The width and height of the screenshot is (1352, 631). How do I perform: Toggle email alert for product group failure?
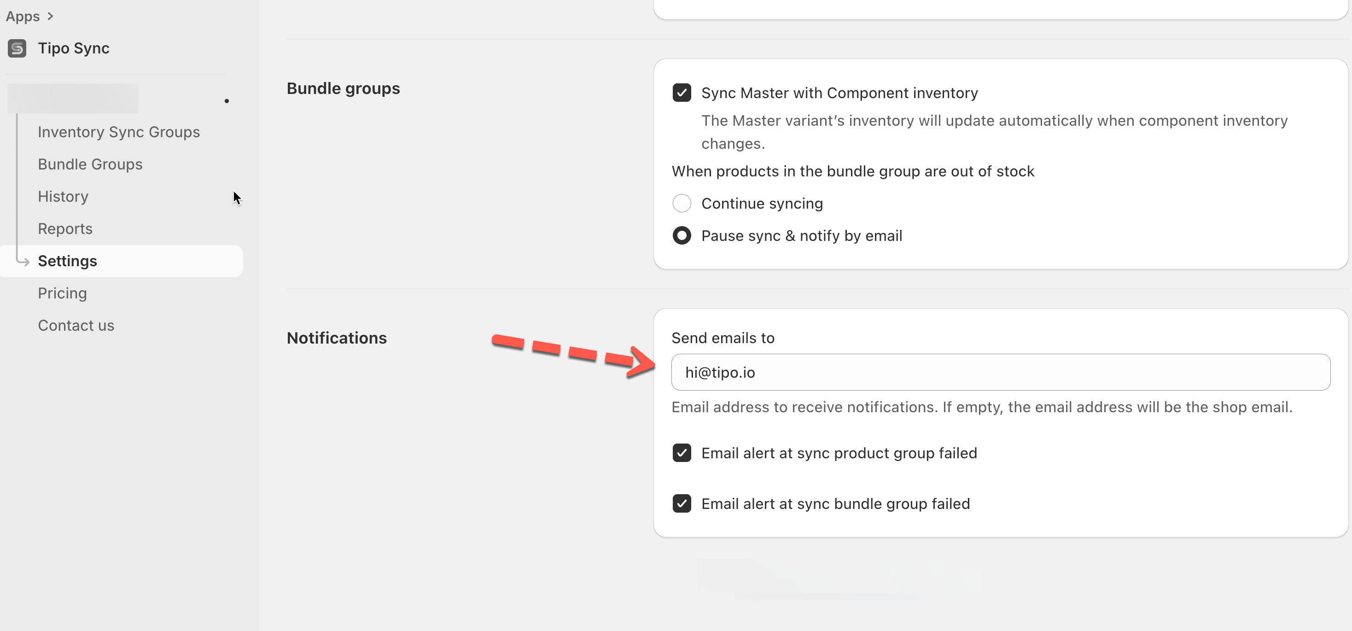(x=682, y=453)
